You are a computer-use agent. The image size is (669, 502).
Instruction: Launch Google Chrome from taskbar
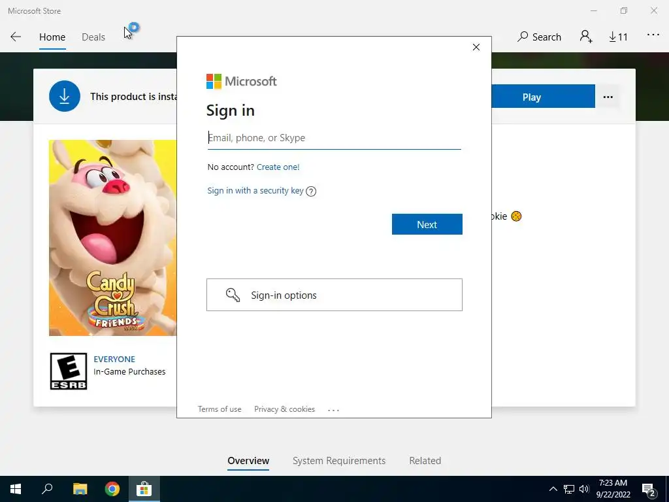112,489
